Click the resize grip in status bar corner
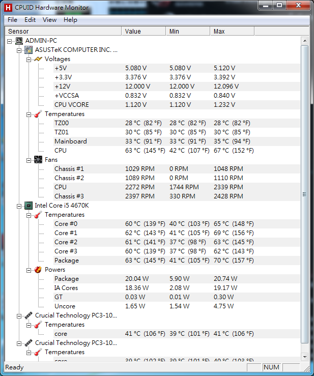 [x=306, y=368]
